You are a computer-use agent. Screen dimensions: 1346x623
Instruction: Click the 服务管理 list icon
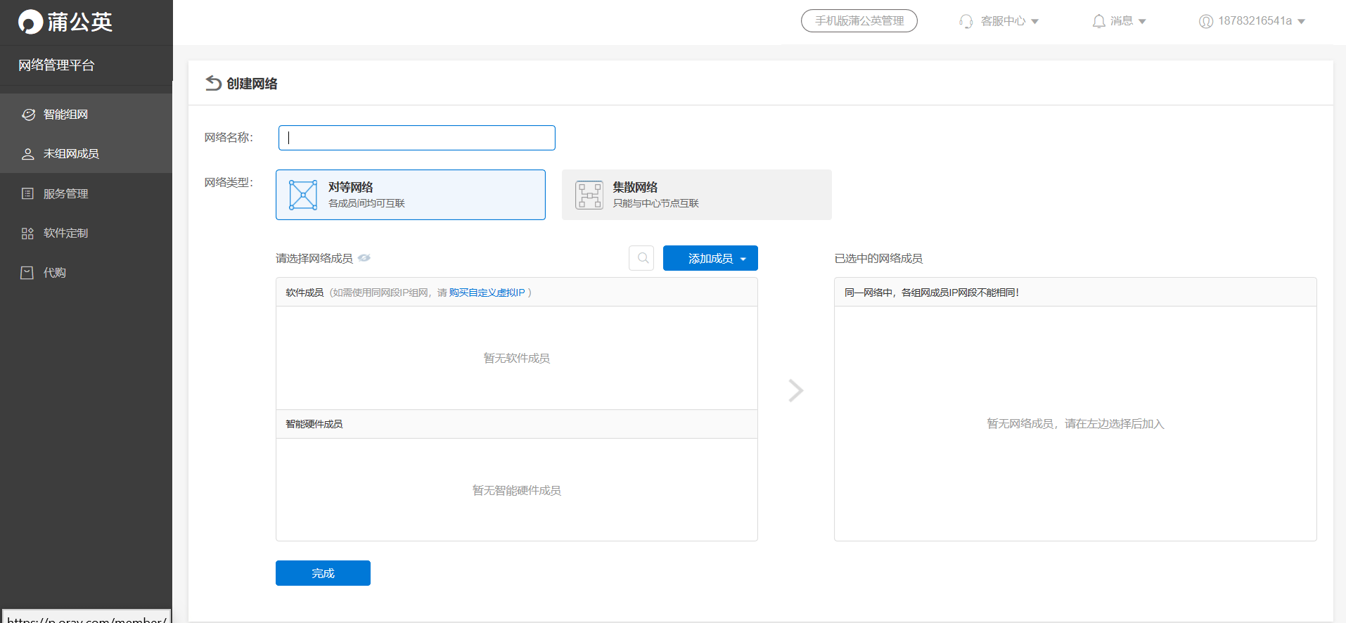[x=27, y=193]
